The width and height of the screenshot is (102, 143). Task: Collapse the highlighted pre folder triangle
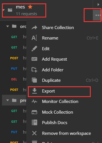tap(8, 100)
